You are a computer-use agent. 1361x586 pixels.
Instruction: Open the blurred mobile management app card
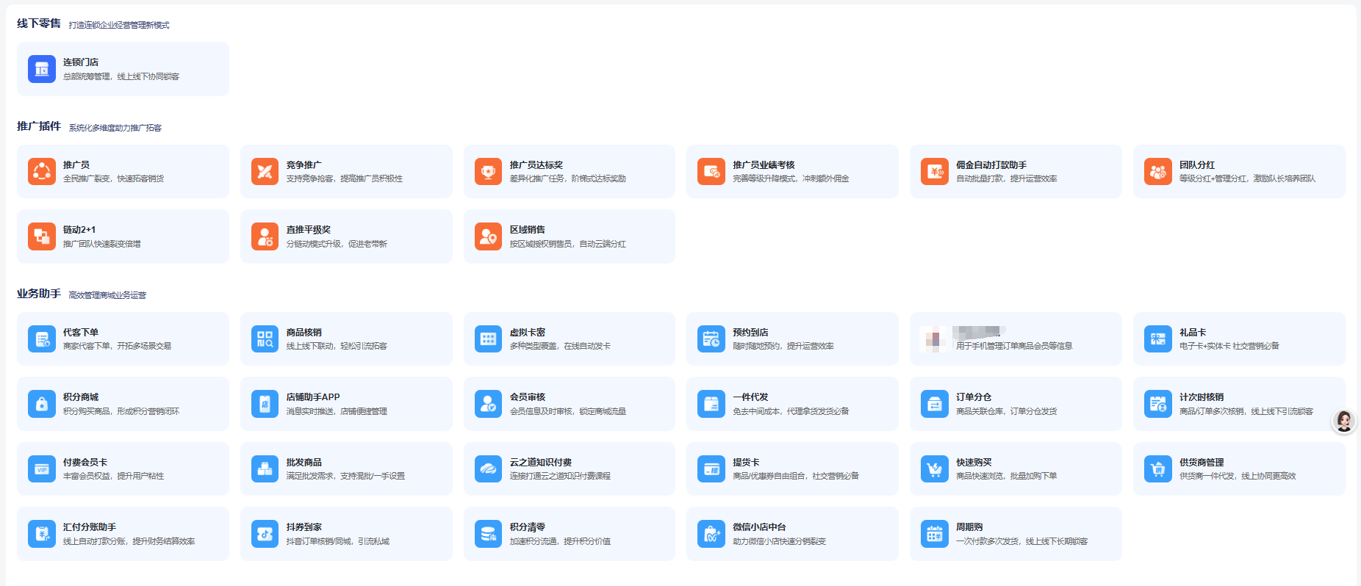coord(1015,339)
